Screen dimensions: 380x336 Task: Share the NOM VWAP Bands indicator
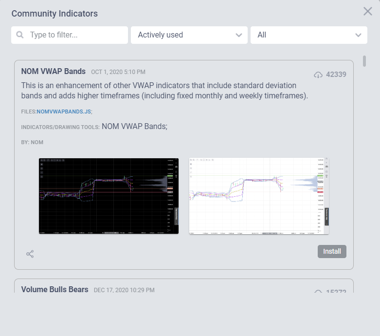[30, 254]
